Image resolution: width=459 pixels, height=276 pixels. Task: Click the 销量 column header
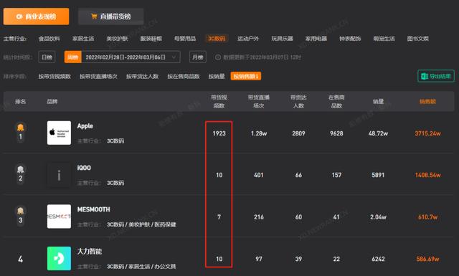(378, 102)
